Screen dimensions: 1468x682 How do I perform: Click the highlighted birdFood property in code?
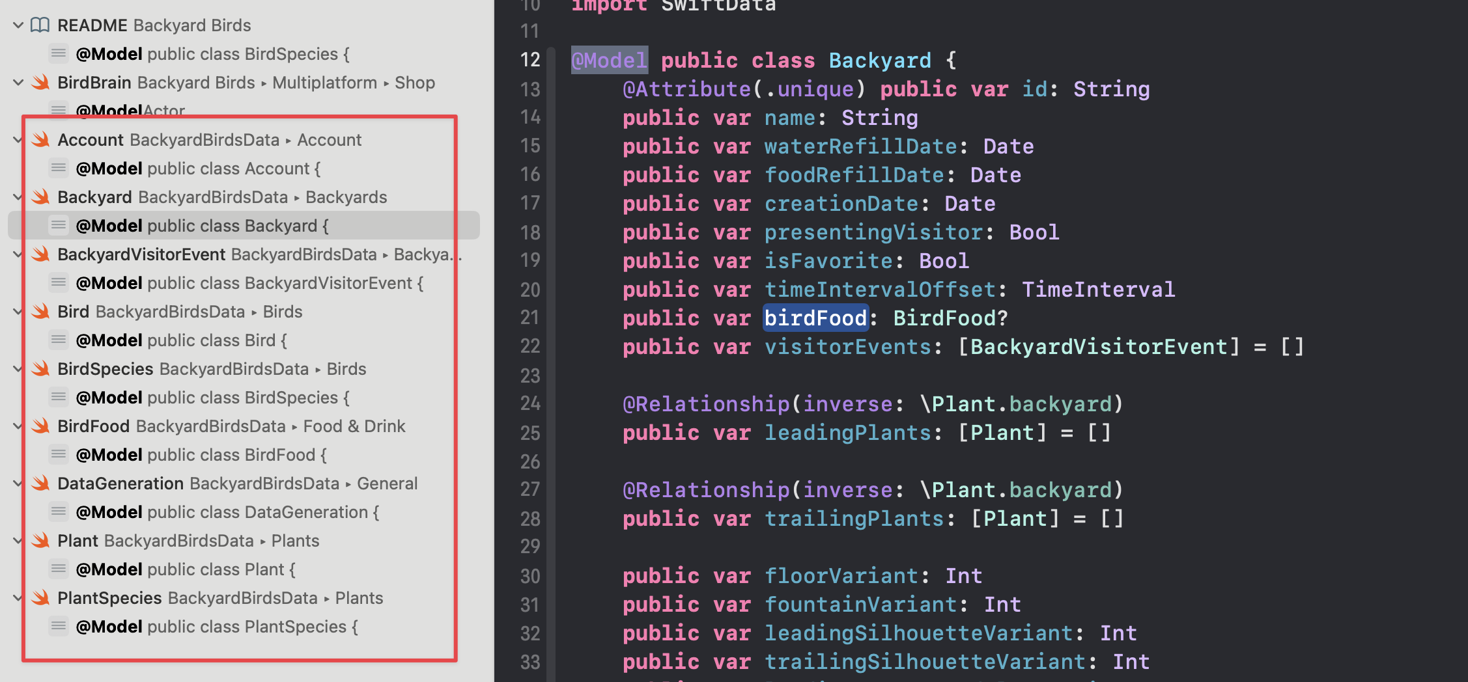(x=815, y=318)
